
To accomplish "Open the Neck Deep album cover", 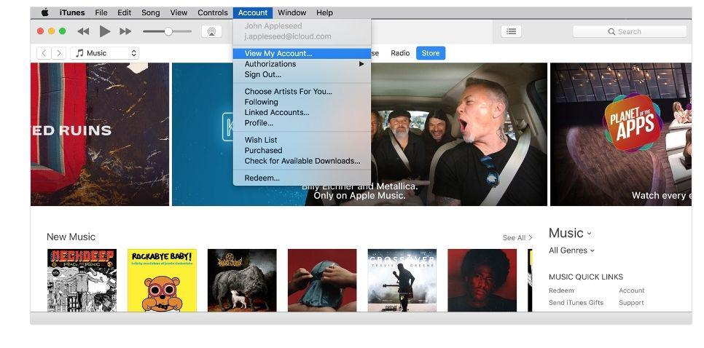I will pyautogui.click(x=82, y=280).
